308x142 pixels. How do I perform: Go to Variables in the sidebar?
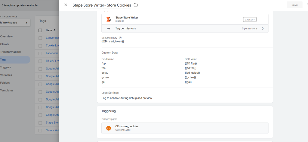tap(7, 75)
